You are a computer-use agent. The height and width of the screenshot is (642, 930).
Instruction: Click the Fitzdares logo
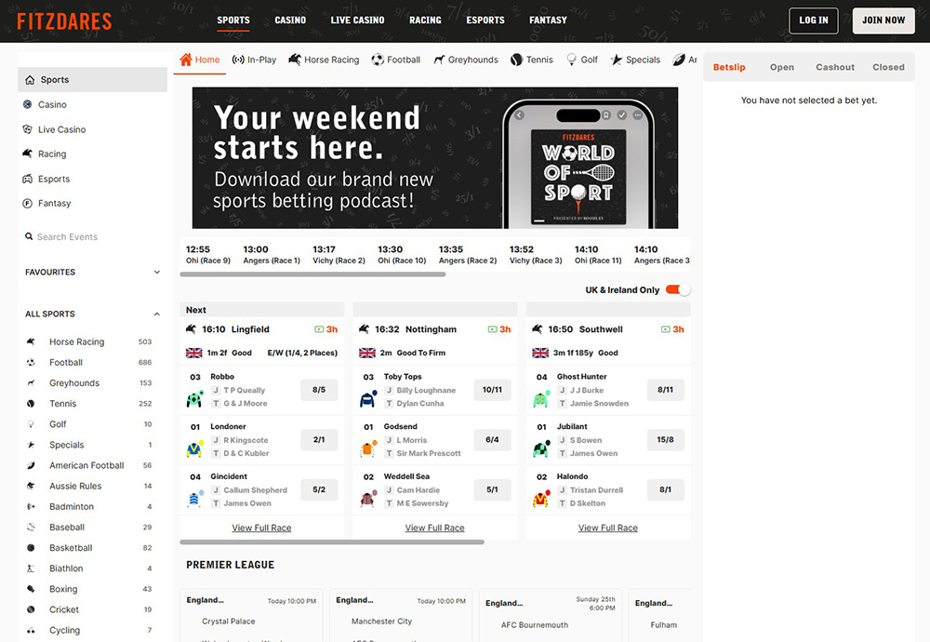click(x=64, y=21)
